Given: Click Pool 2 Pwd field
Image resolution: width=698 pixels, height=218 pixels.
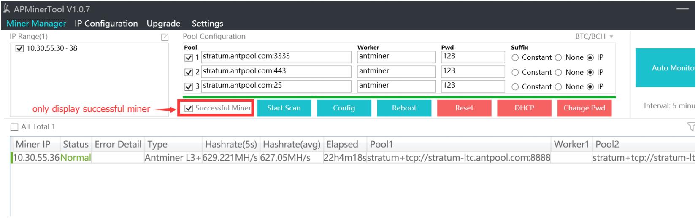Looking at the screenshot, I should click(x=473, y=71).
